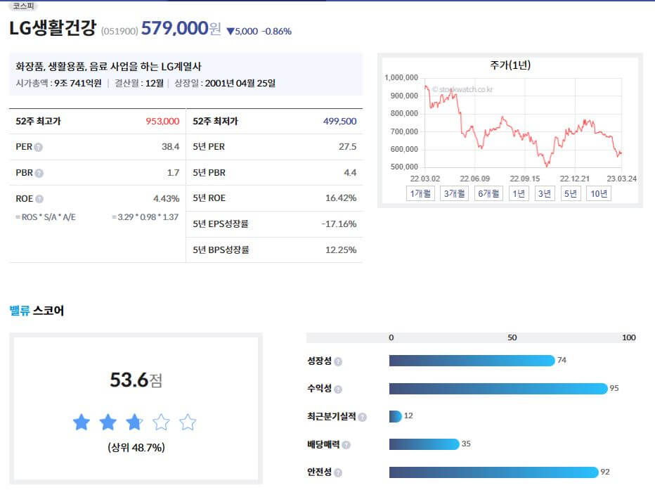Click the 최근분기실적 score bar
Image resolution: width=655 pixels, height=490 pixels.
pyautogui.click(x=396, y=416)
